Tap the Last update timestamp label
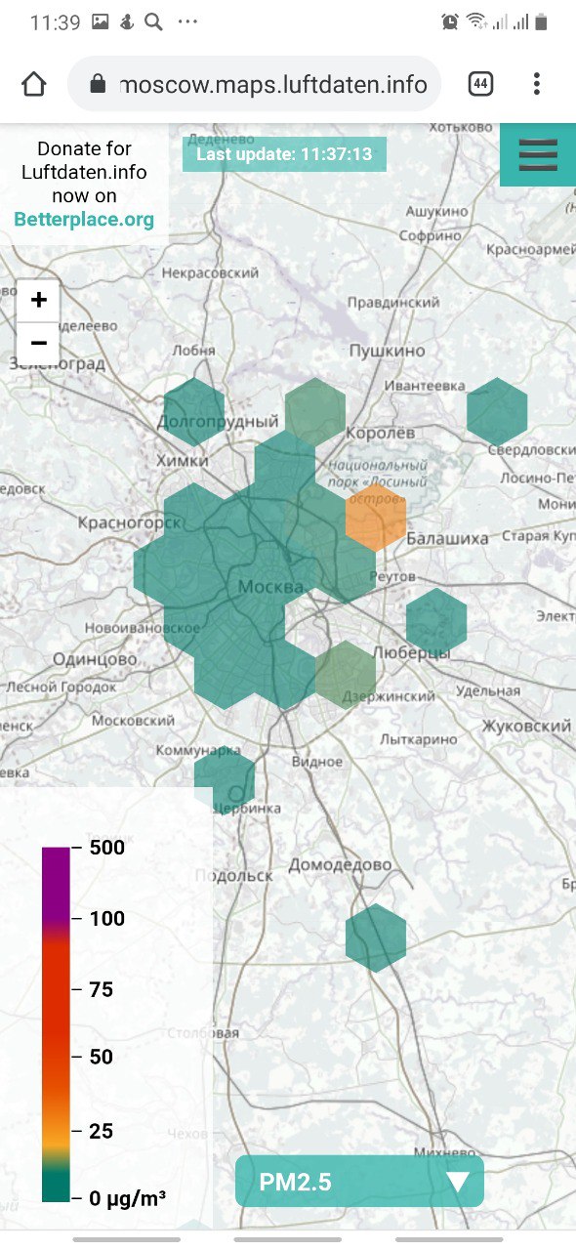Viewport: 576px width, 1250px height. 284,154
